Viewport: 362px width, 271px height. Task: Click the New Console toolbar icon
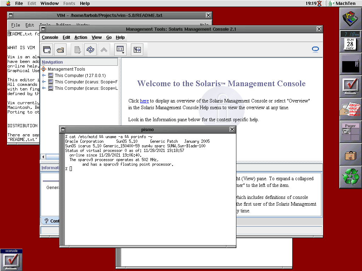(47, 50)
